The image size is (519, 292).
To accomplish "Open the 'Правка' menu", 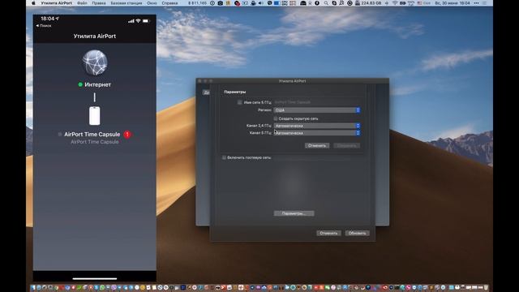I will (x=99, y=3).
